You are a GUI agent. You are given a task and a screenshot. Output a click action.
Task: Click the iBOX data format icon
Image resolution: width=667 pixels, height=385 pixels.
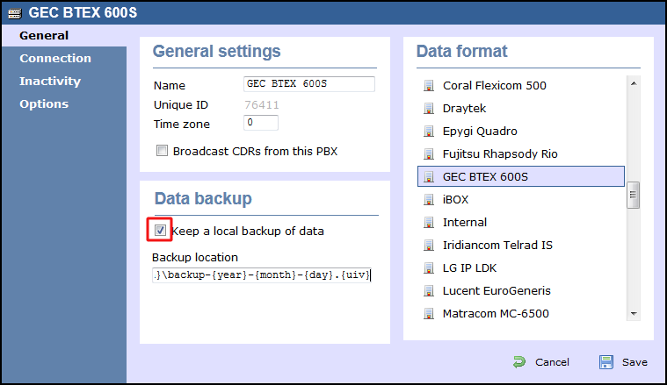(429, 199)
